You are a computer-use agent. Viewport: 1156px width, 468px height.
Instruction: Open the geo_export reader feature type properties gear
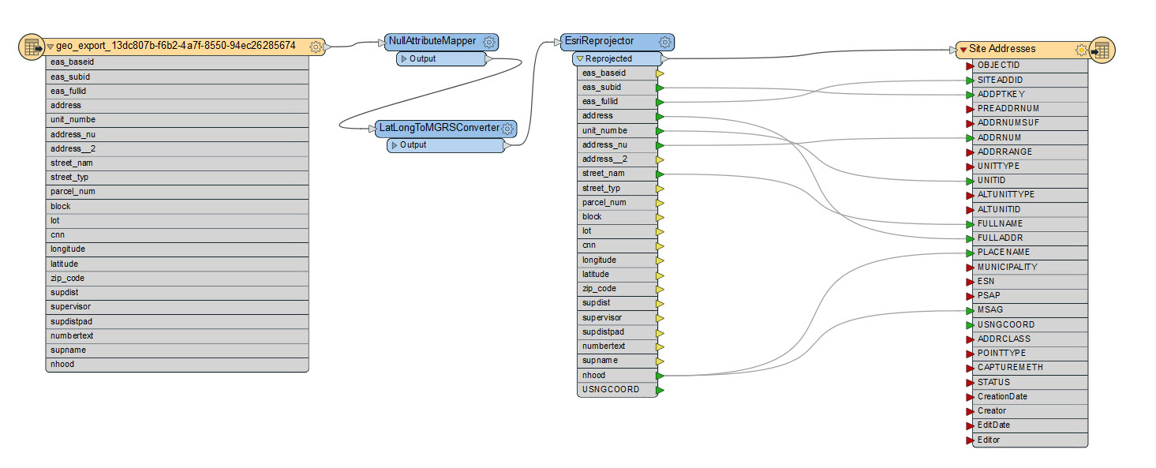point(316,47)
